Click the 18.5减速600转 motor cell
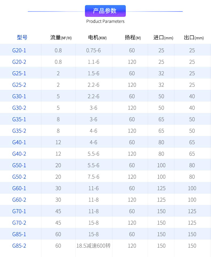 (93, 246)
